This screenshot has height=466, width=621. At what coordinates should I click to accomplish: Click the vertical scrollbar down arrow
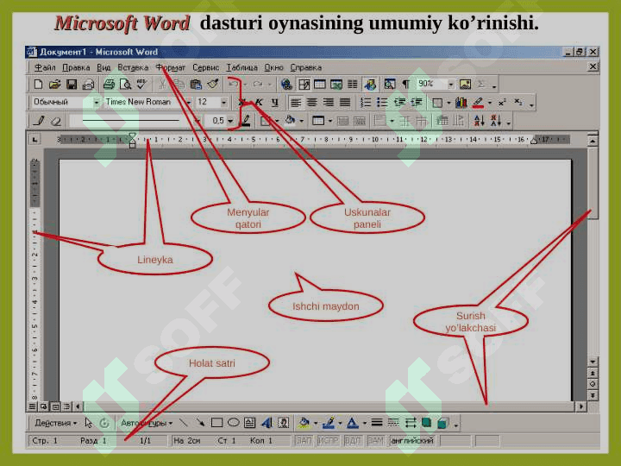point(593,362)
